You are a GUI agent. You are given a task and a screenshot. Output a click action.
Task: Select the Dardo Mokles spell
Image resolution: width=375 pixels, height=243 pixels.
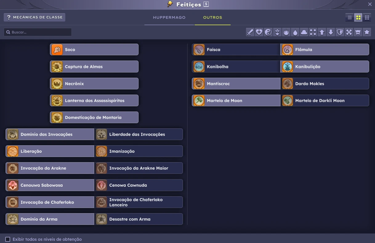pos(325,84)
